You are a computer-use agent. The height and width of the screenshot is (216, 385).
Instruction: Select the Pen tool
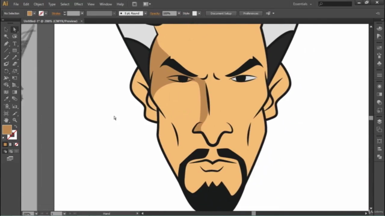(x=6, y=44)
